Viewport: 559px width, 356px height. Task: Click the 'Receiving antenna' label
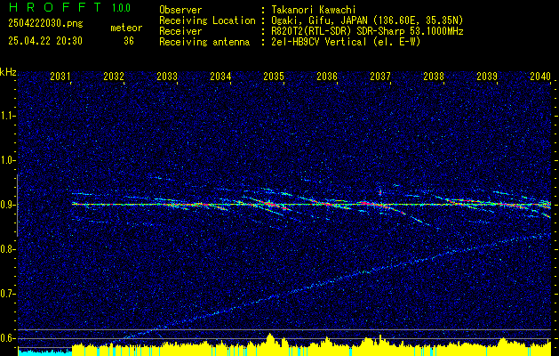(204, 42)
